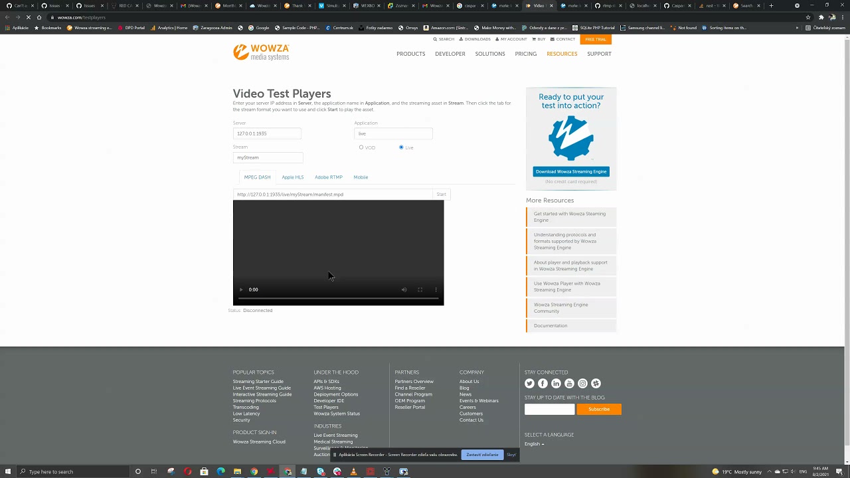Focus the Application name input field

(x=393, y=133)
